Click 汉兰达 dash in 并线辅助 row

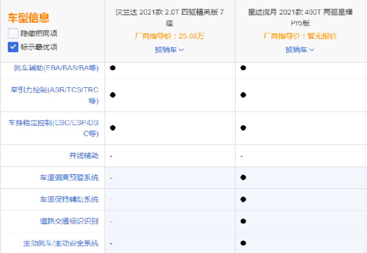click(x=111, y=156)
